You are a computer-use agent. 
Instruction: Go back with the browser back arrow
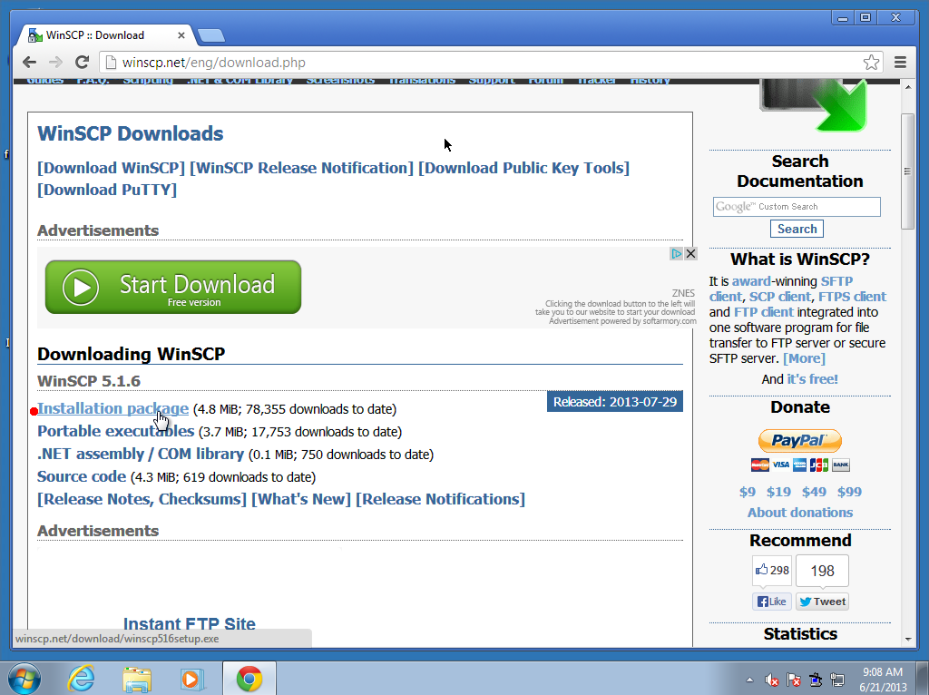pos(29,63)
